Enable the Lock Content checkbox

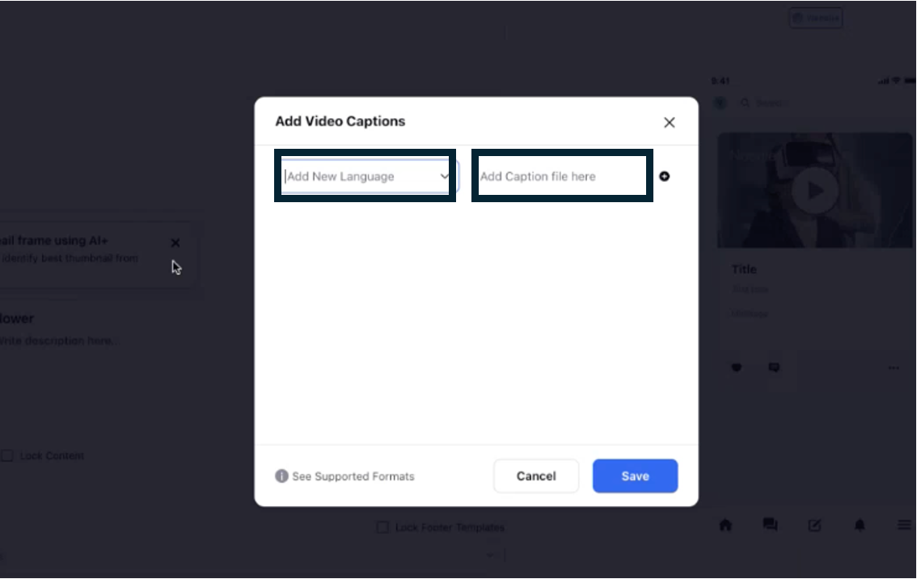[7, 455]
